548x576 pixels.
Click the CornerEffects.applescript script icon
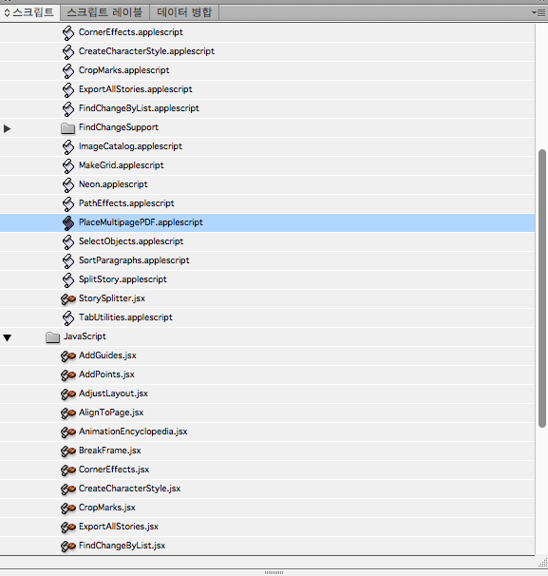click(67, 32)
